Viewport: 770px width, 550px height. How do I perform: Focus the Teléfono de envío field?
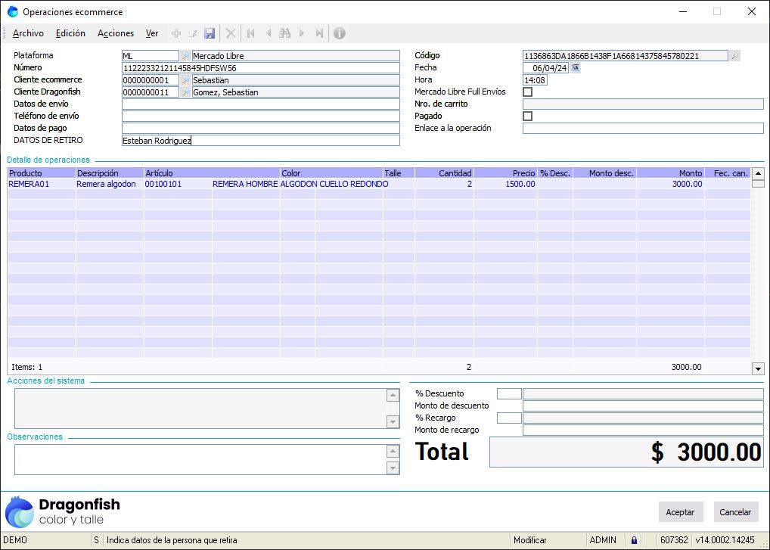coord(261,117)
